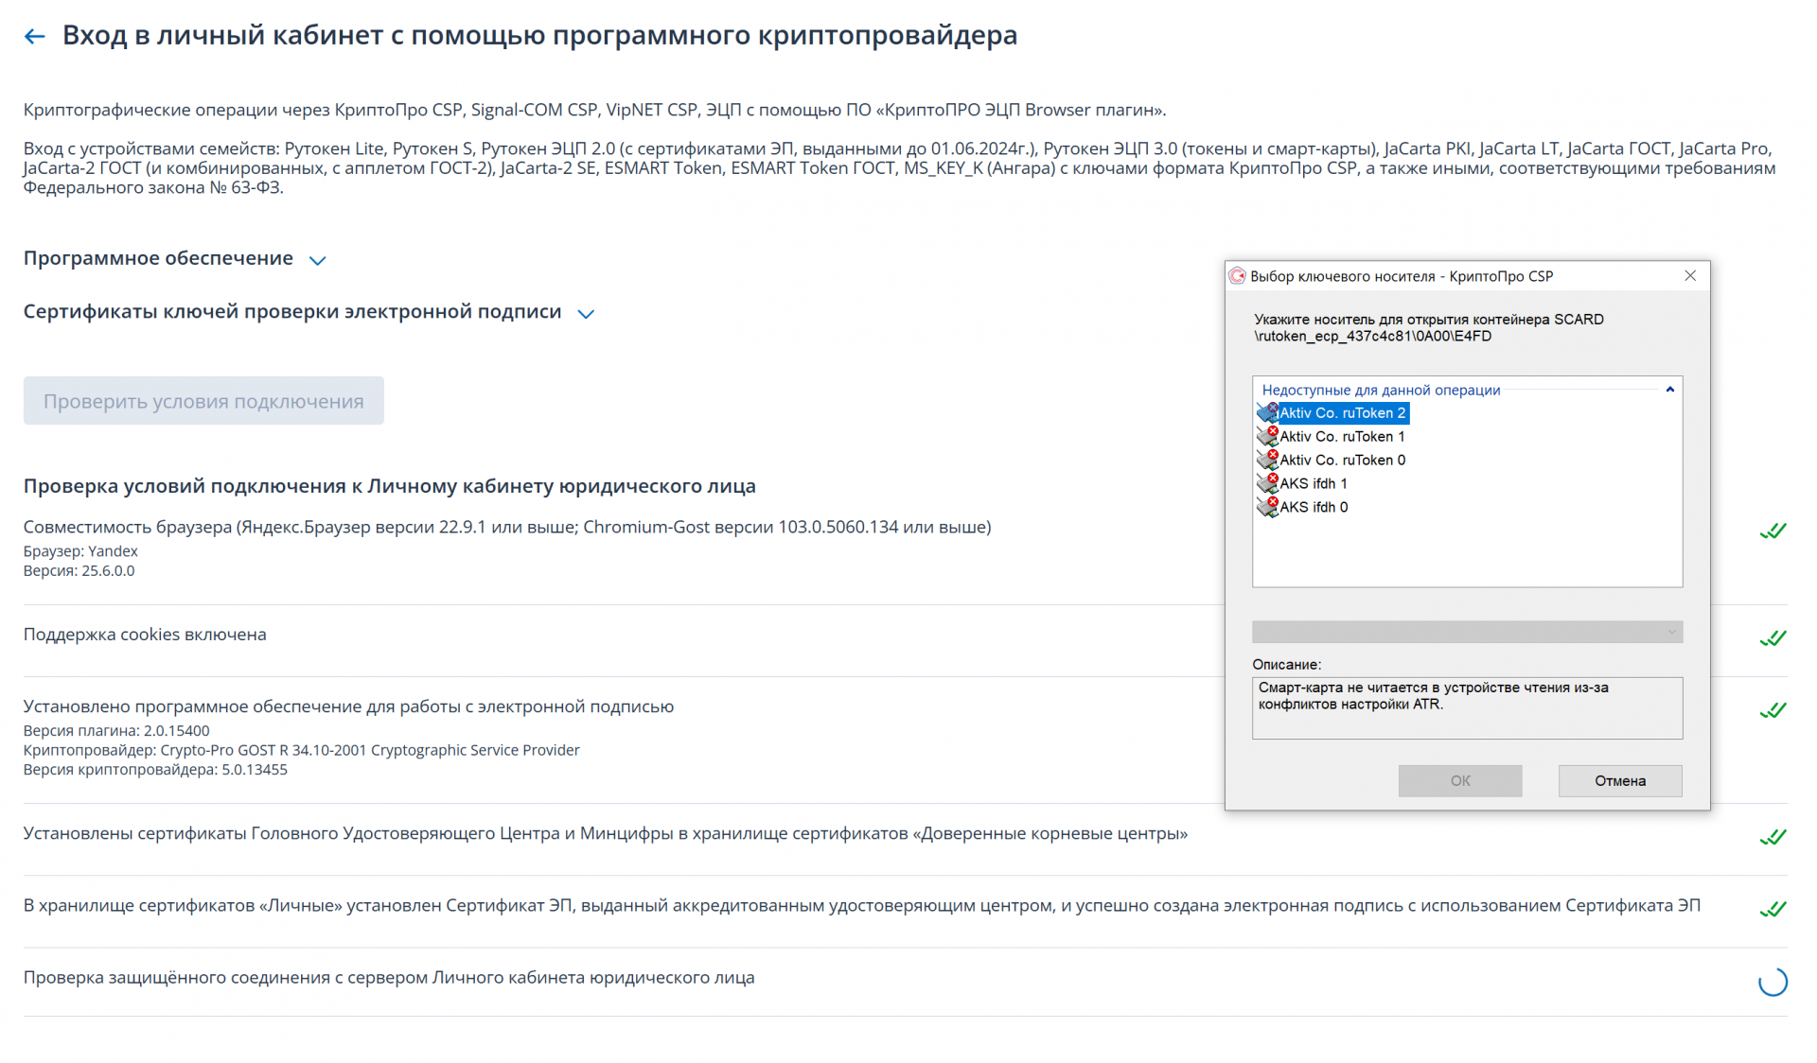Click the Версия криптопровайдера: 5.0.13455 text
Image resolution: width=1817 pixels, height=1063 pixels.
(x=155, y=770)
